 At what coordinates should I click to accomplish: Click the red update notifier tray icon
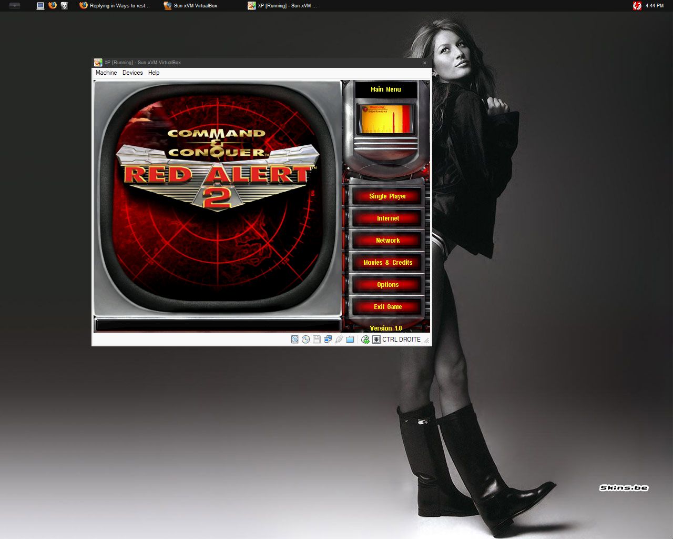[637, 6]
